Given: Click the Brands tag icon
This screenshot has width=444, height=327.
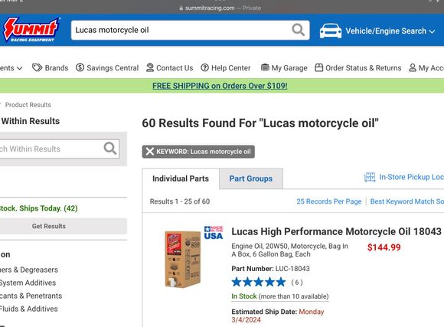Looking at the screenshot, I should coord(37,67).
